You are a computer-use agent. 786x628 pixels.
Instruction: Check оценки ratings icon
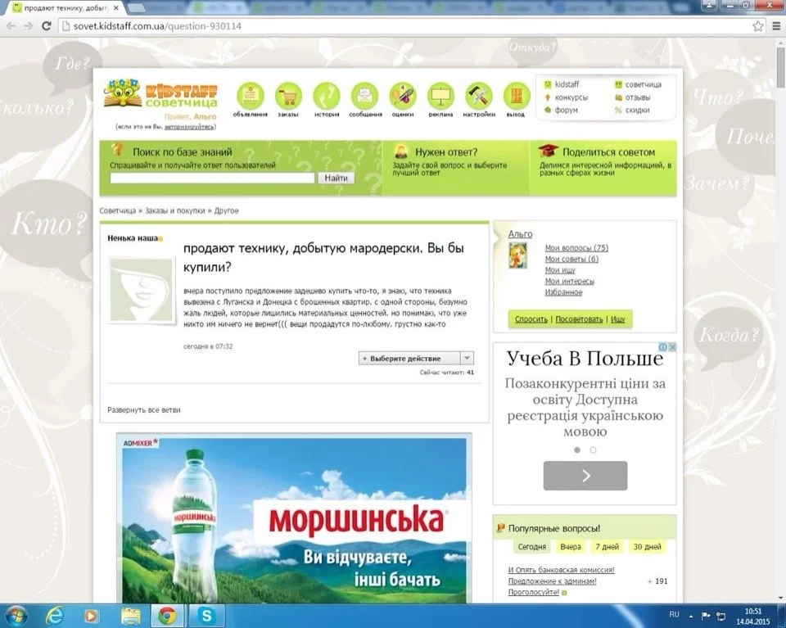402,94
